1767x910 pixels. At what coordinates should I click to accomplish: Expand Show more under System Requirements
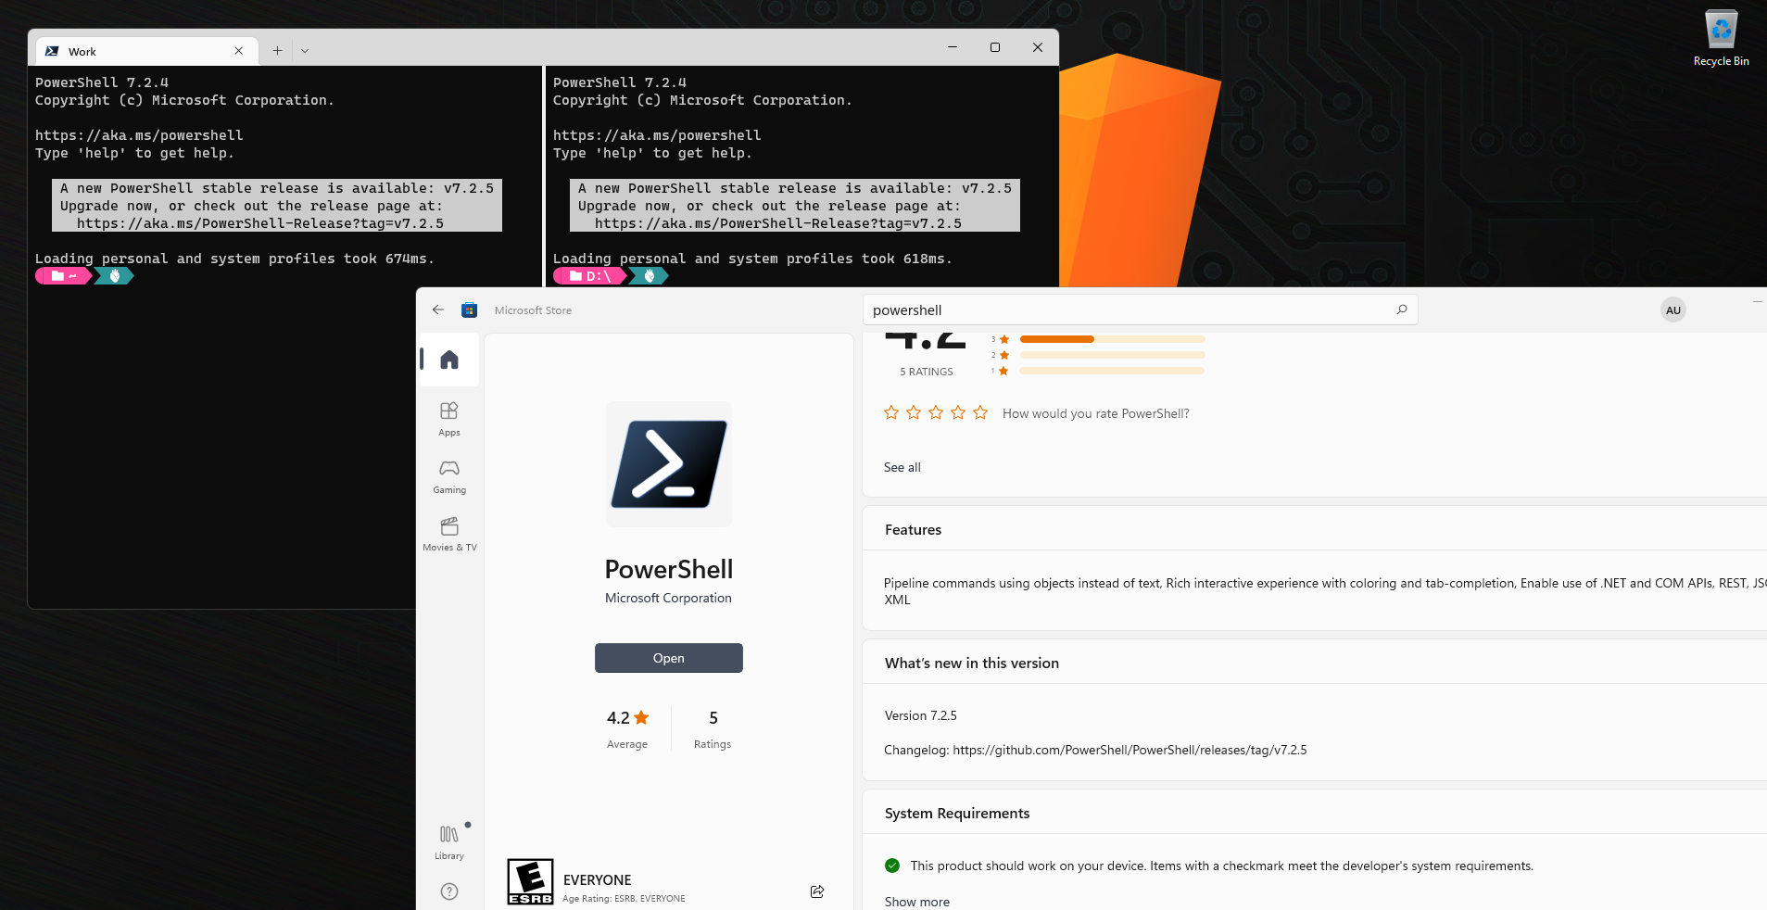(915, 900)
